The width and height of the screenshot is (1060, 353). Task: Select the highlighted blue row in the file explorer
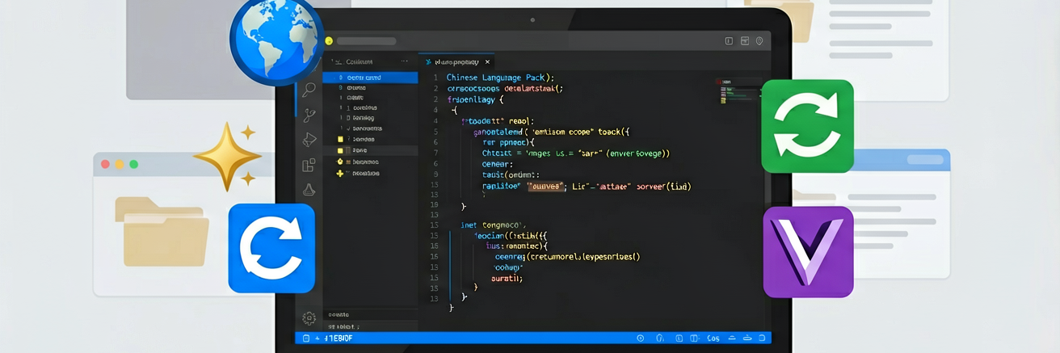point(370,78)
